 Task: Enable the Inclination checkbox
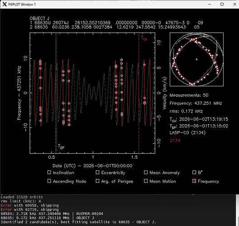[x=49, y=172]
